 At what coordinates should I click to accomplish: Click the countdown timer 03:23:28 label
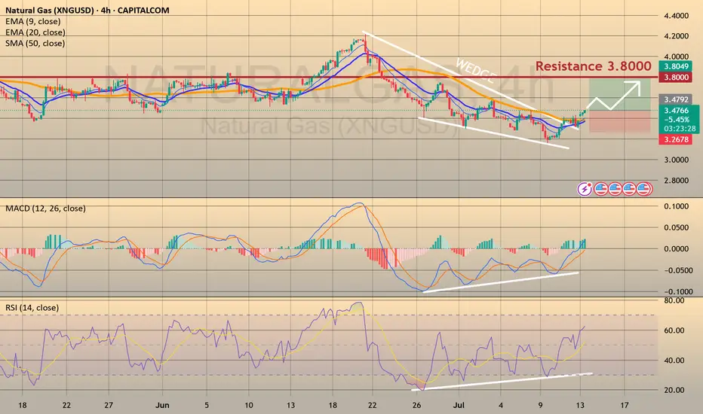pyautogui.click(x=680, y=129)
